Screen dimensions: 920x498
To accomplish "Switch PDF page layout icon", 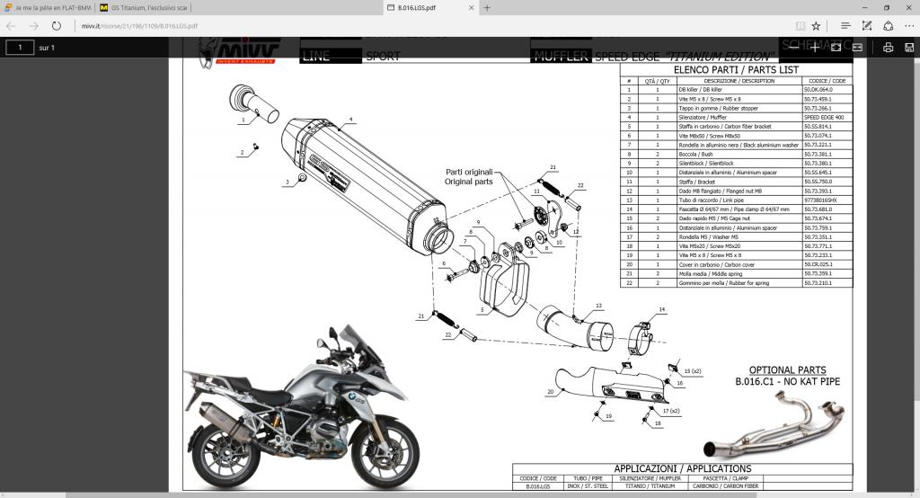I will (x=857, y=47).
